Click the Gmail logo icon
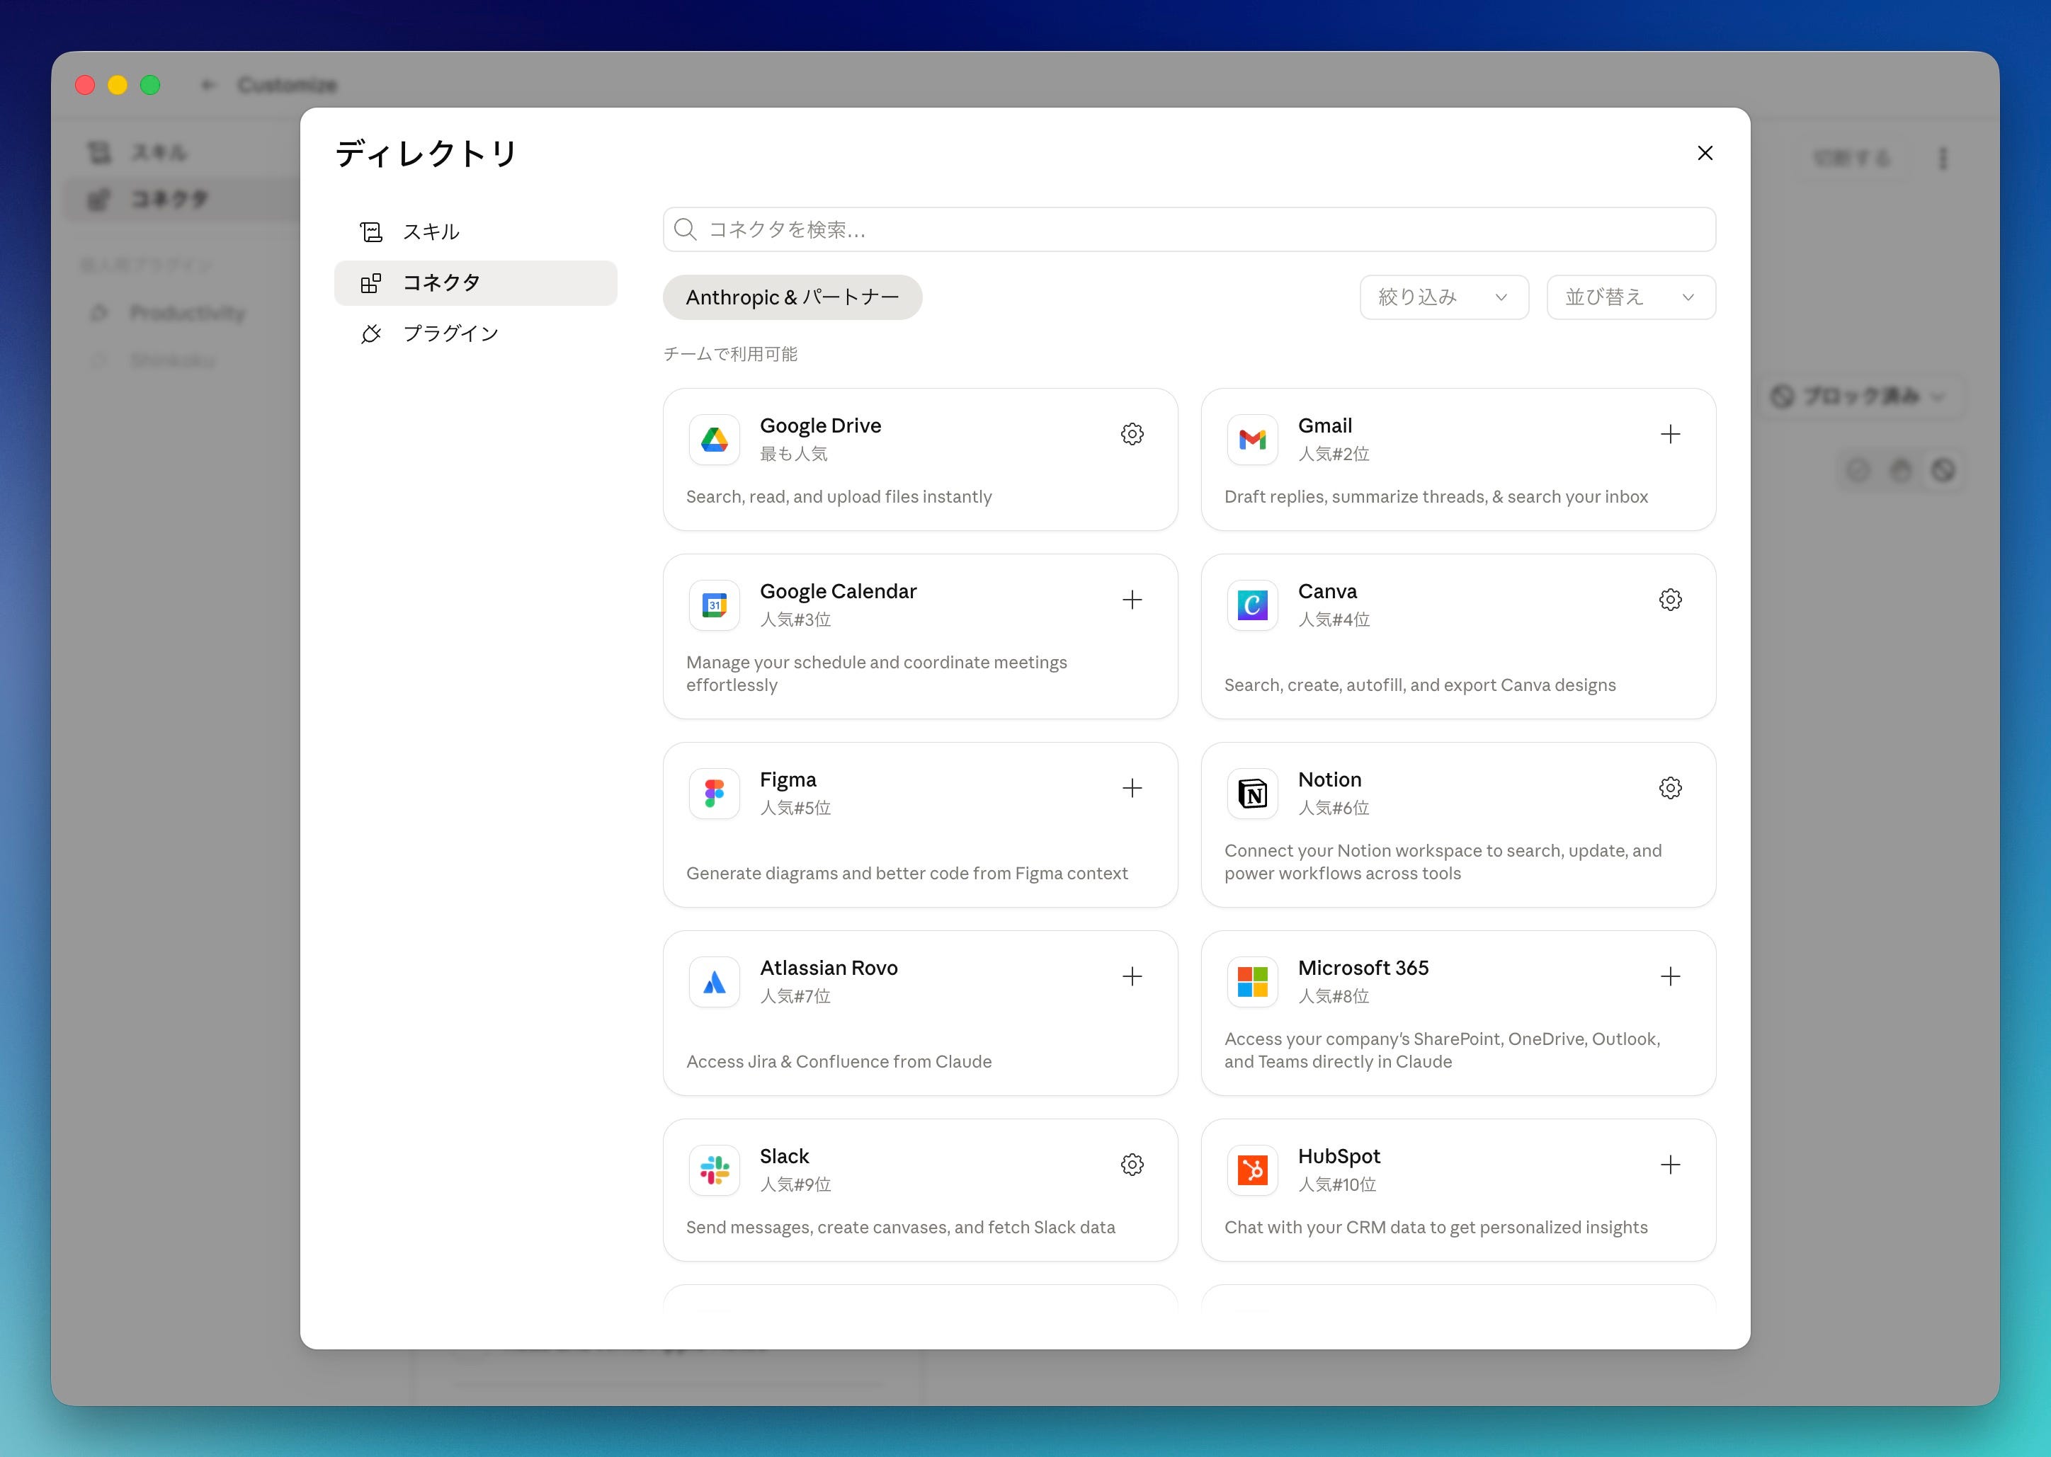Image resolution: width=2051 pixels, height=1457 pixels. (x=1252, y=440)
